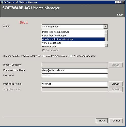Click the Product Directory text field
The image size is (126, 127).
click(x=75, y=65)
